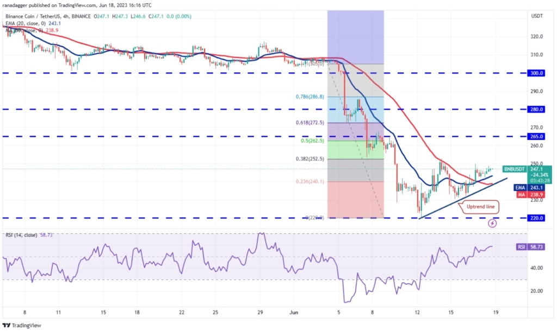This screenshot has height=331, width=557.
Task: Click the 265.0 horizontal level price label
Action: point(536,136)
